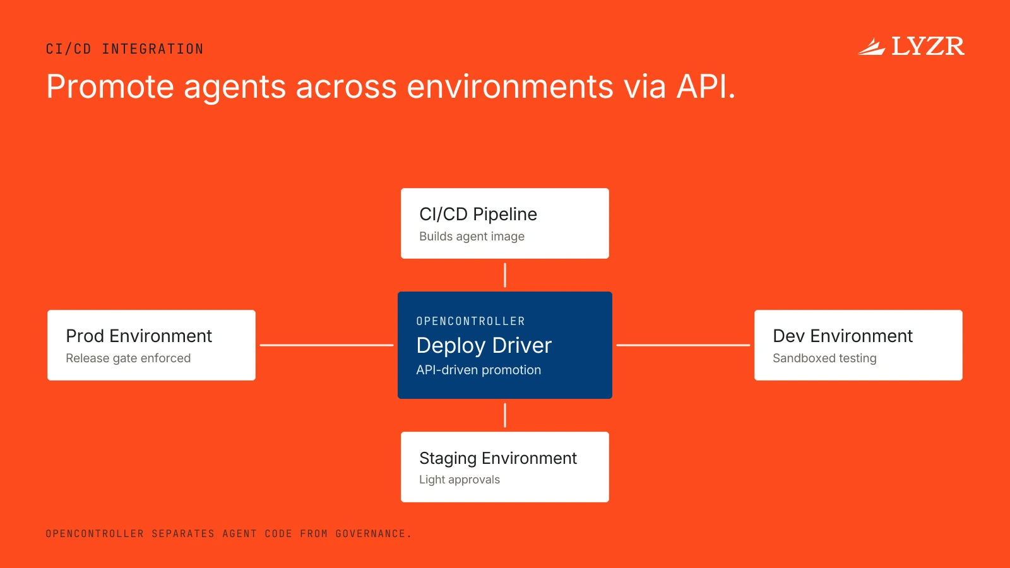Click the 'OPENCONTROLLER' label in blue box
Viewport: 1010px width, 568px height.
tap(470, 321)
